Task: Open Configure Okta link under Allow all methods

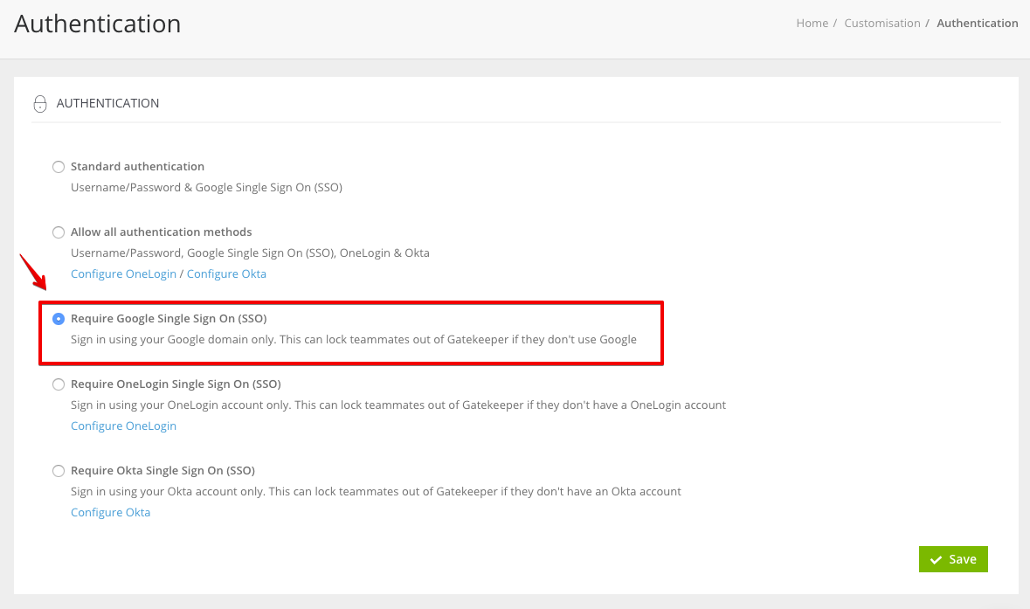Action: coord(226,274)
